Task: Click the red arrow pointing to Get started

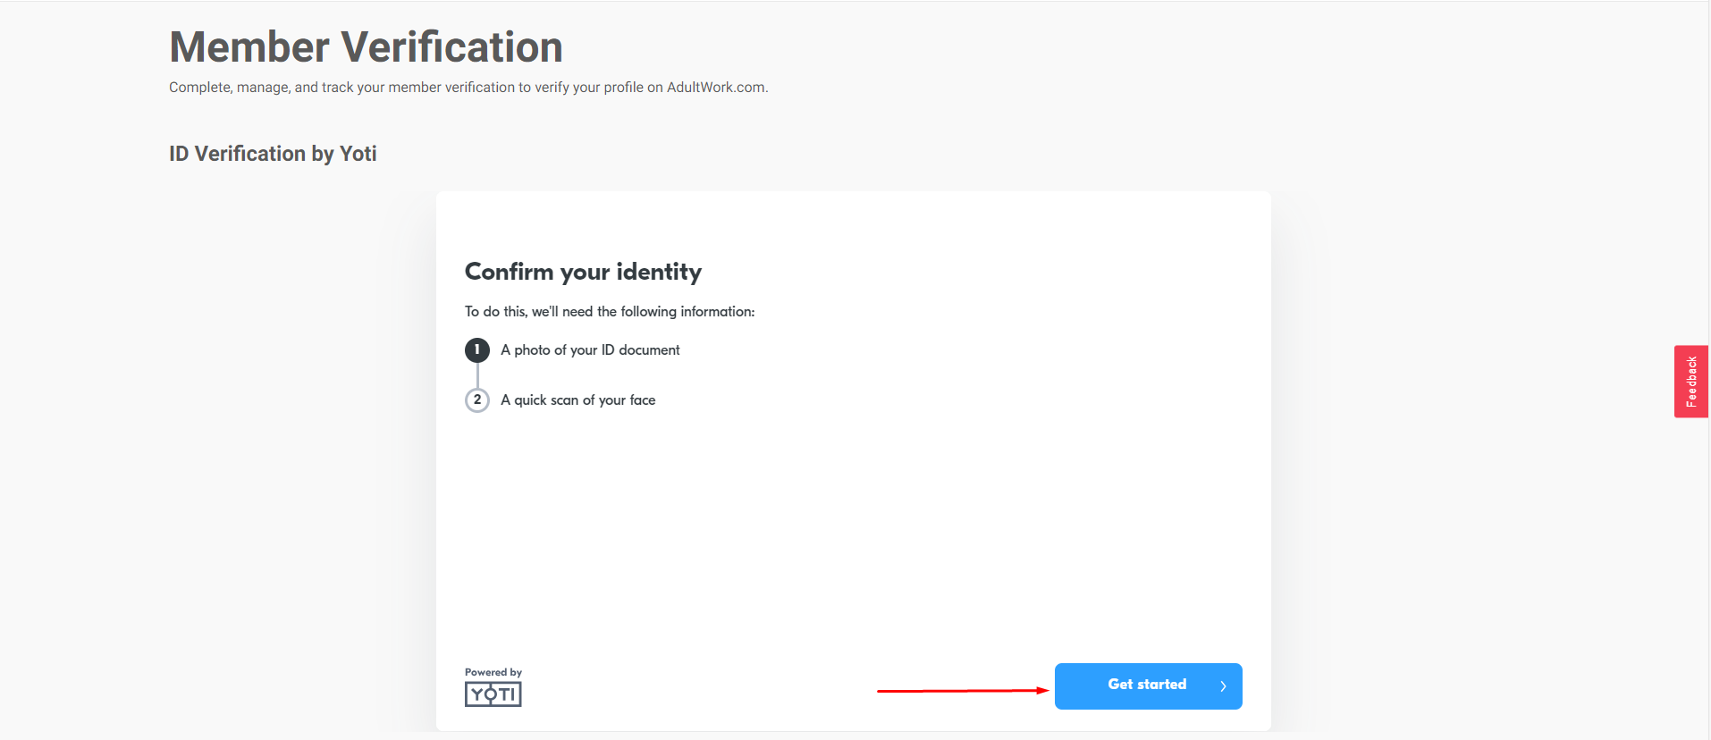Action: [x=963, y=690]
